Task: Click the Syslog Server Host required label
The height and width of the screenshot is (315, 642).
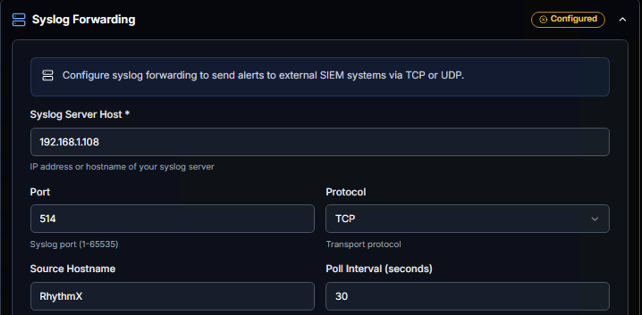Action: 79,114
